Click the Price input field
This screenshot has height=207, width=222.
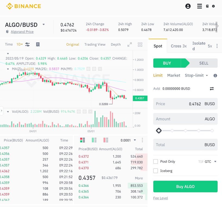(185, 104)
